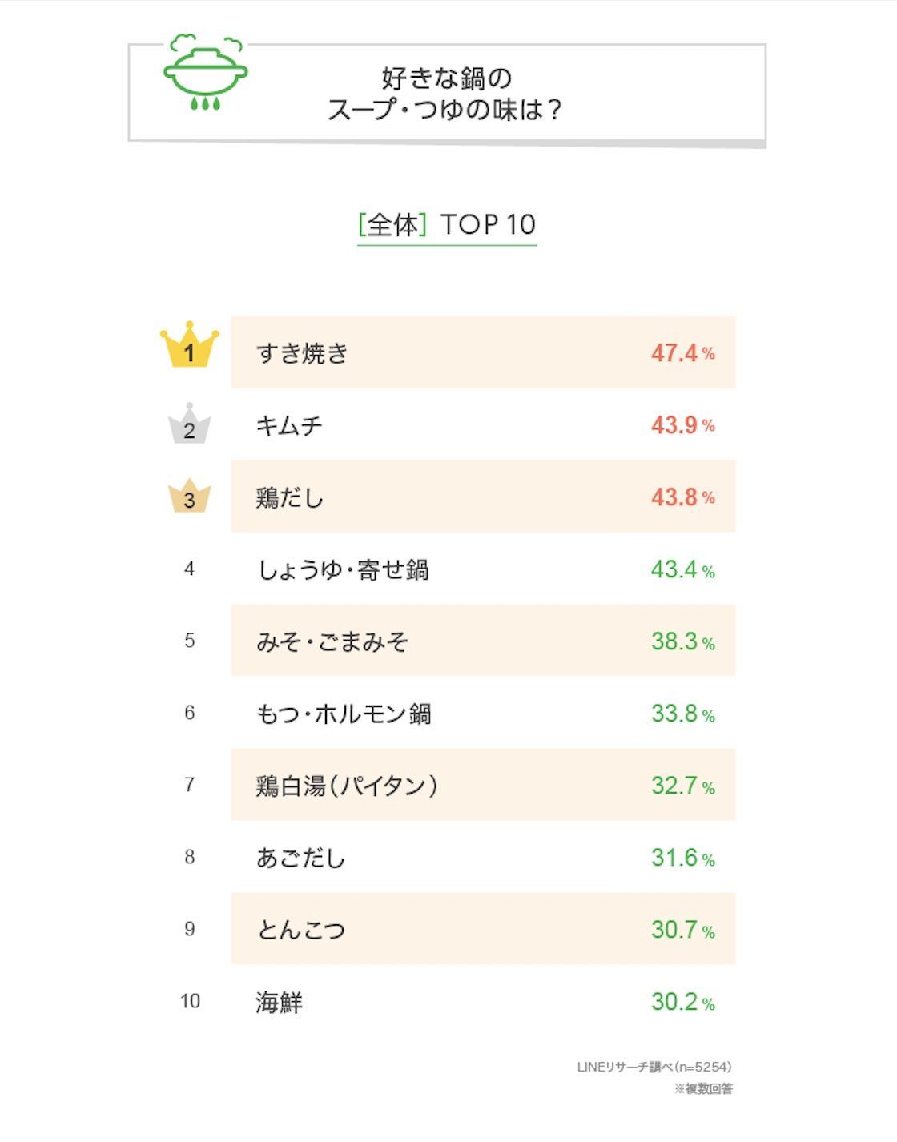The width and height of the screenshot is (897, 1142).
Task: Click the silver crown rank 2 icon
Action: click(x=190, y=424)
